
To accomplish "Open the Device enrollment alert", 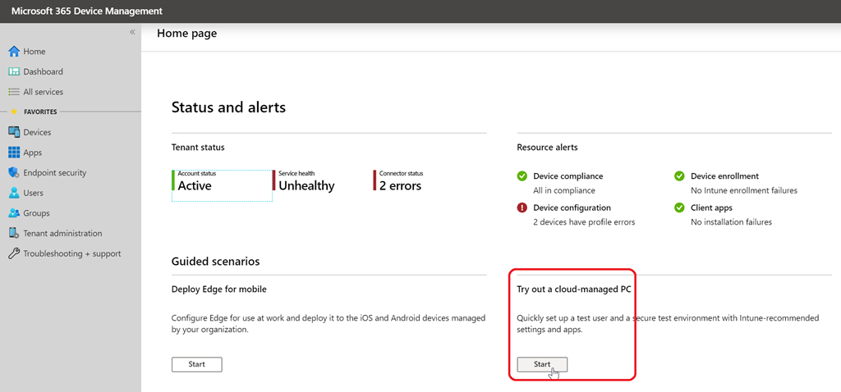I will click(724, 176).
